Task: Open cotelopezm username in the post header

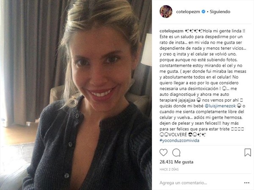Action: pyautogui.click(x=188, y=12)
